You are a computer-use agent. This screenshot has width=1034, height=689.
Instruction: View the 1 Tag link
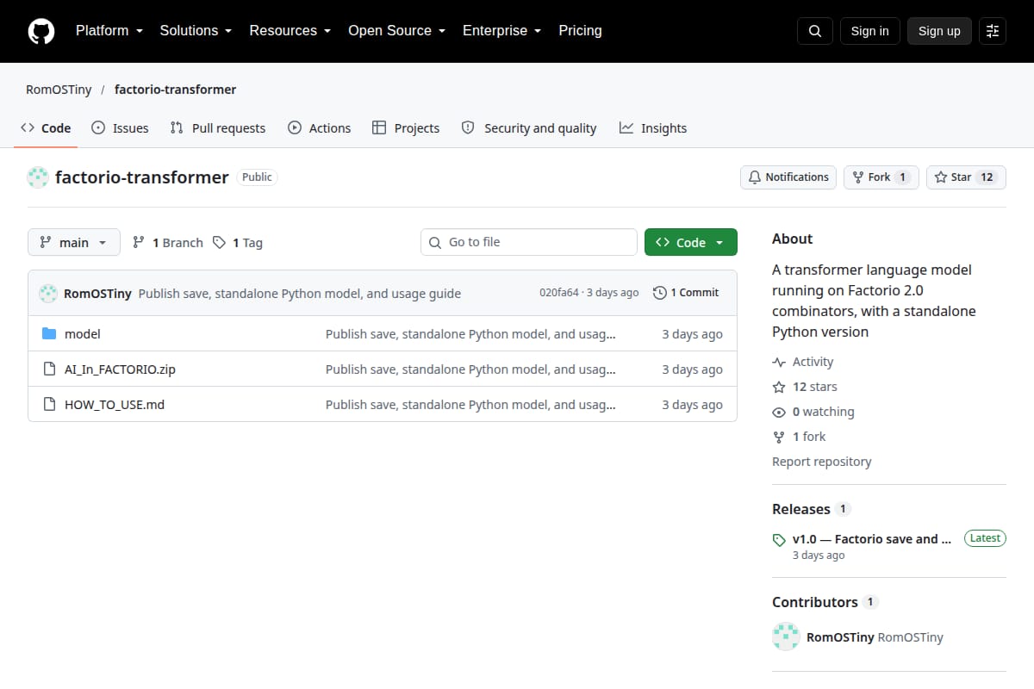237,243
